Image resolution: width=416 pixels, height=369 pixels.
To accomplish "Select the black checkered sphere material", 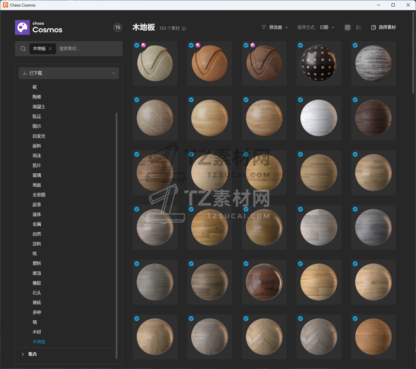I will 319,63.
